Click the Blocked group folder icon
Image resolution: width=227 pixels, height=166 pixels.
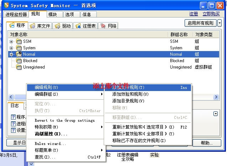tap(19, 61)
